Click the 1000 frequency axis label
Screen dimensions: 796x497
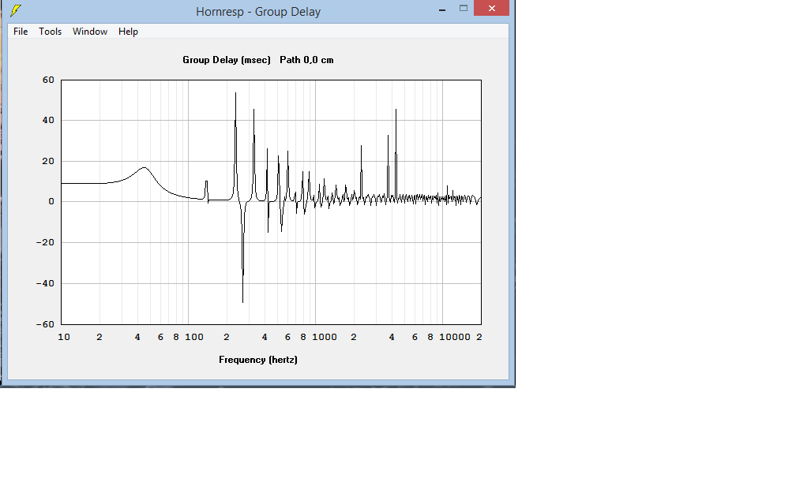[x=325, y=337]
